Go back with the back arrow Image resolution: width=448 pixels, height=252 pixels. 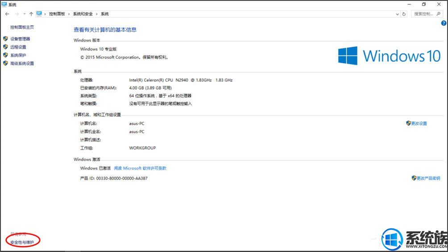7,14
